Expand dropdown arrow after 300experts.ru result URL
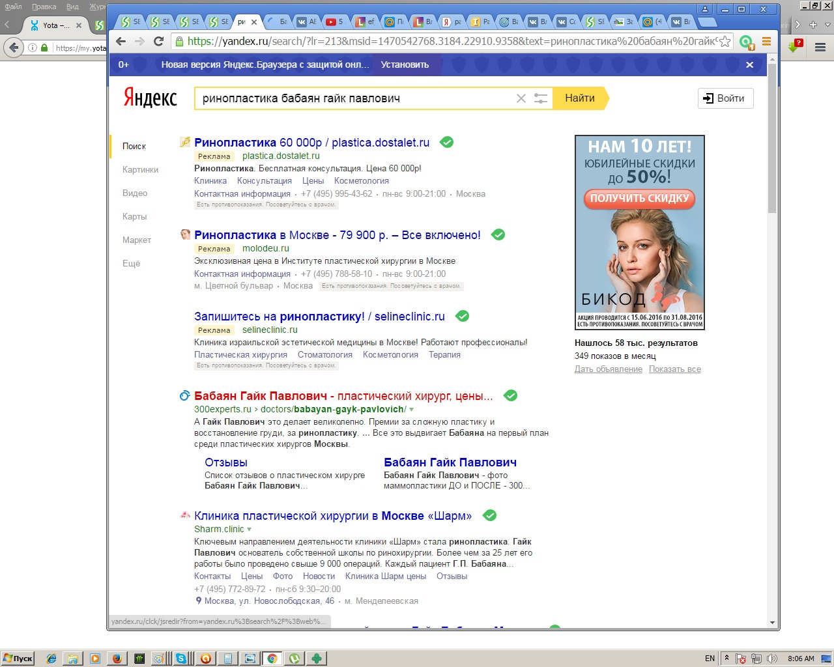 point(412,410)
